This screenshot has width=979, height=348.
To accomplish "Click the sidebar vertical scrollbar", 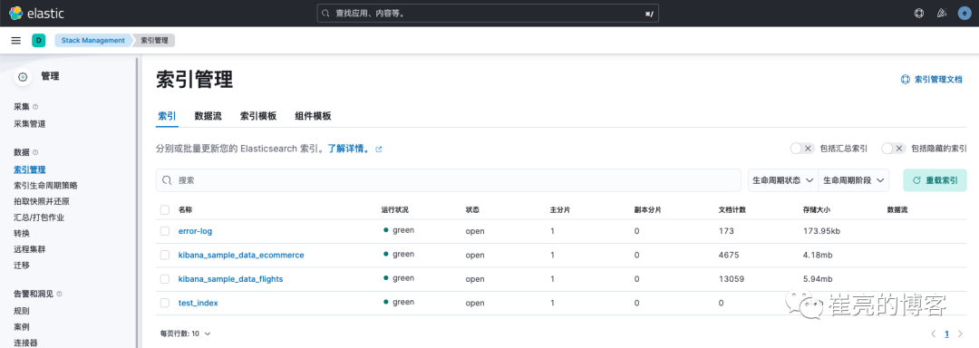I will [137, 203].
